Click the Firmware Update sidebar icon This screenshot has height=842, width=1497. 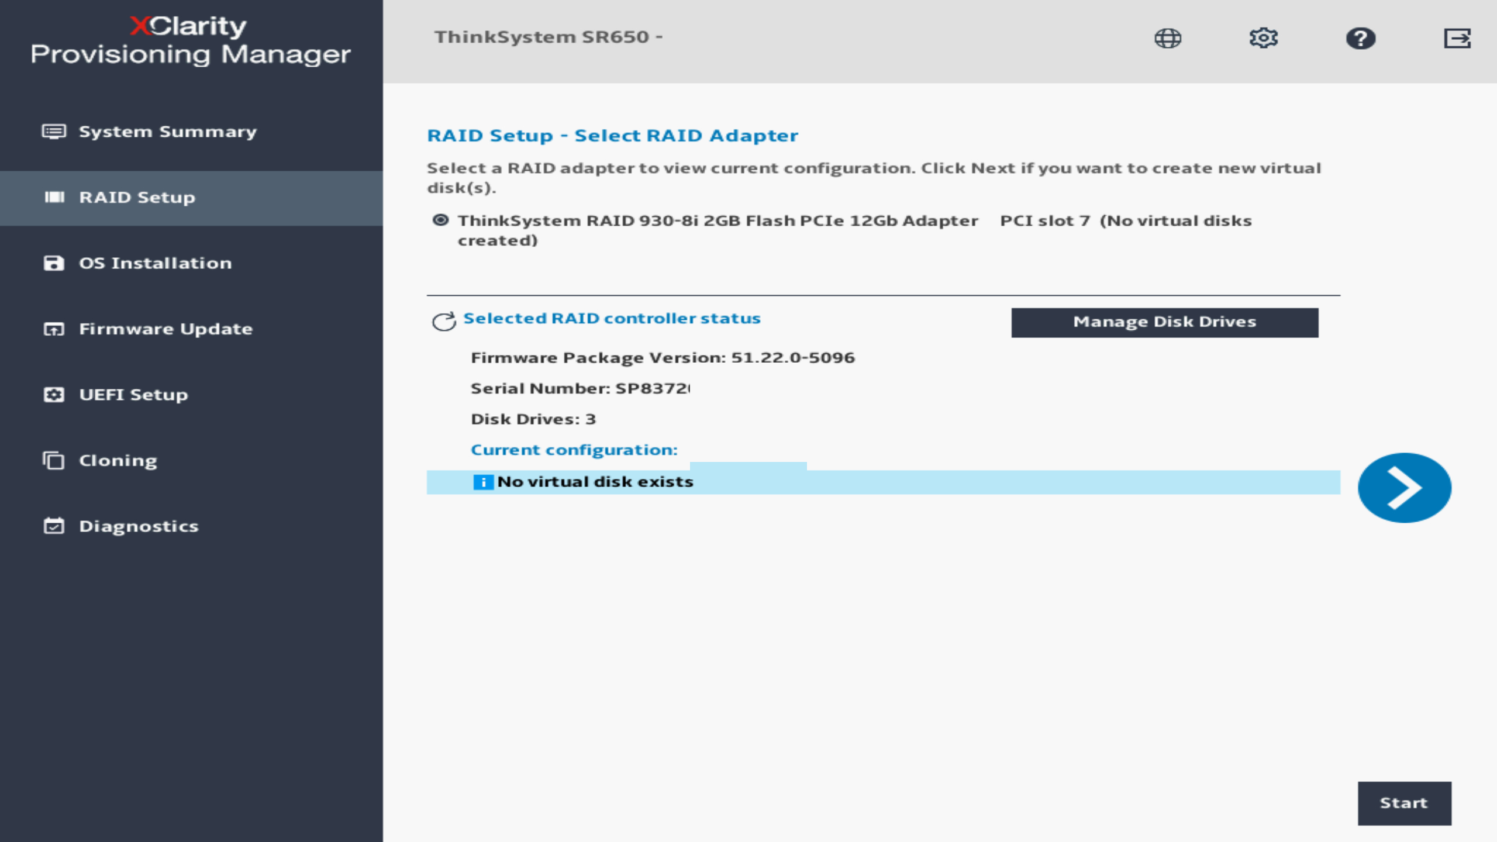[54, 329]
